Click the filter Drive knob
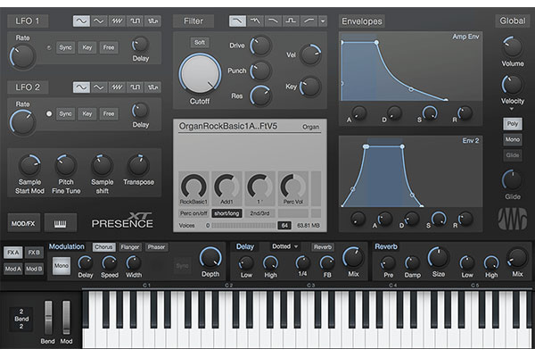535x357 pixels. click(261, 46)
